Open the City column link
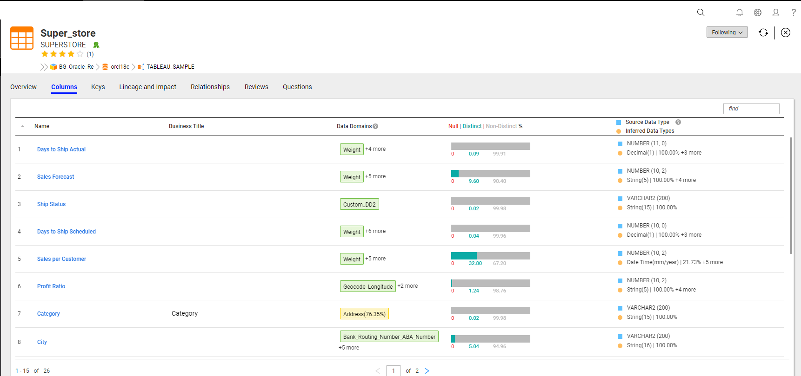This screenshot has height=376, width=801. tap(42, 342)
